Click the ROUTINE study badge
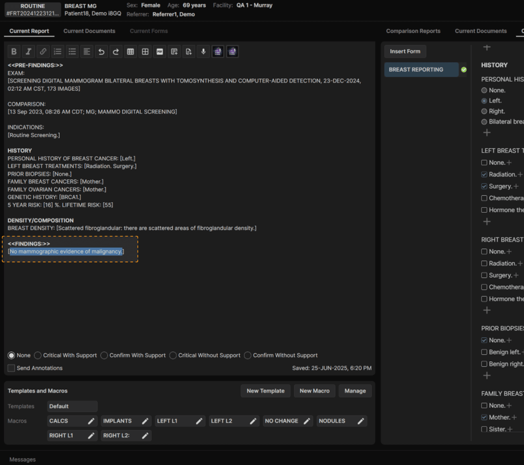The image size is (524, 465). 33,10
